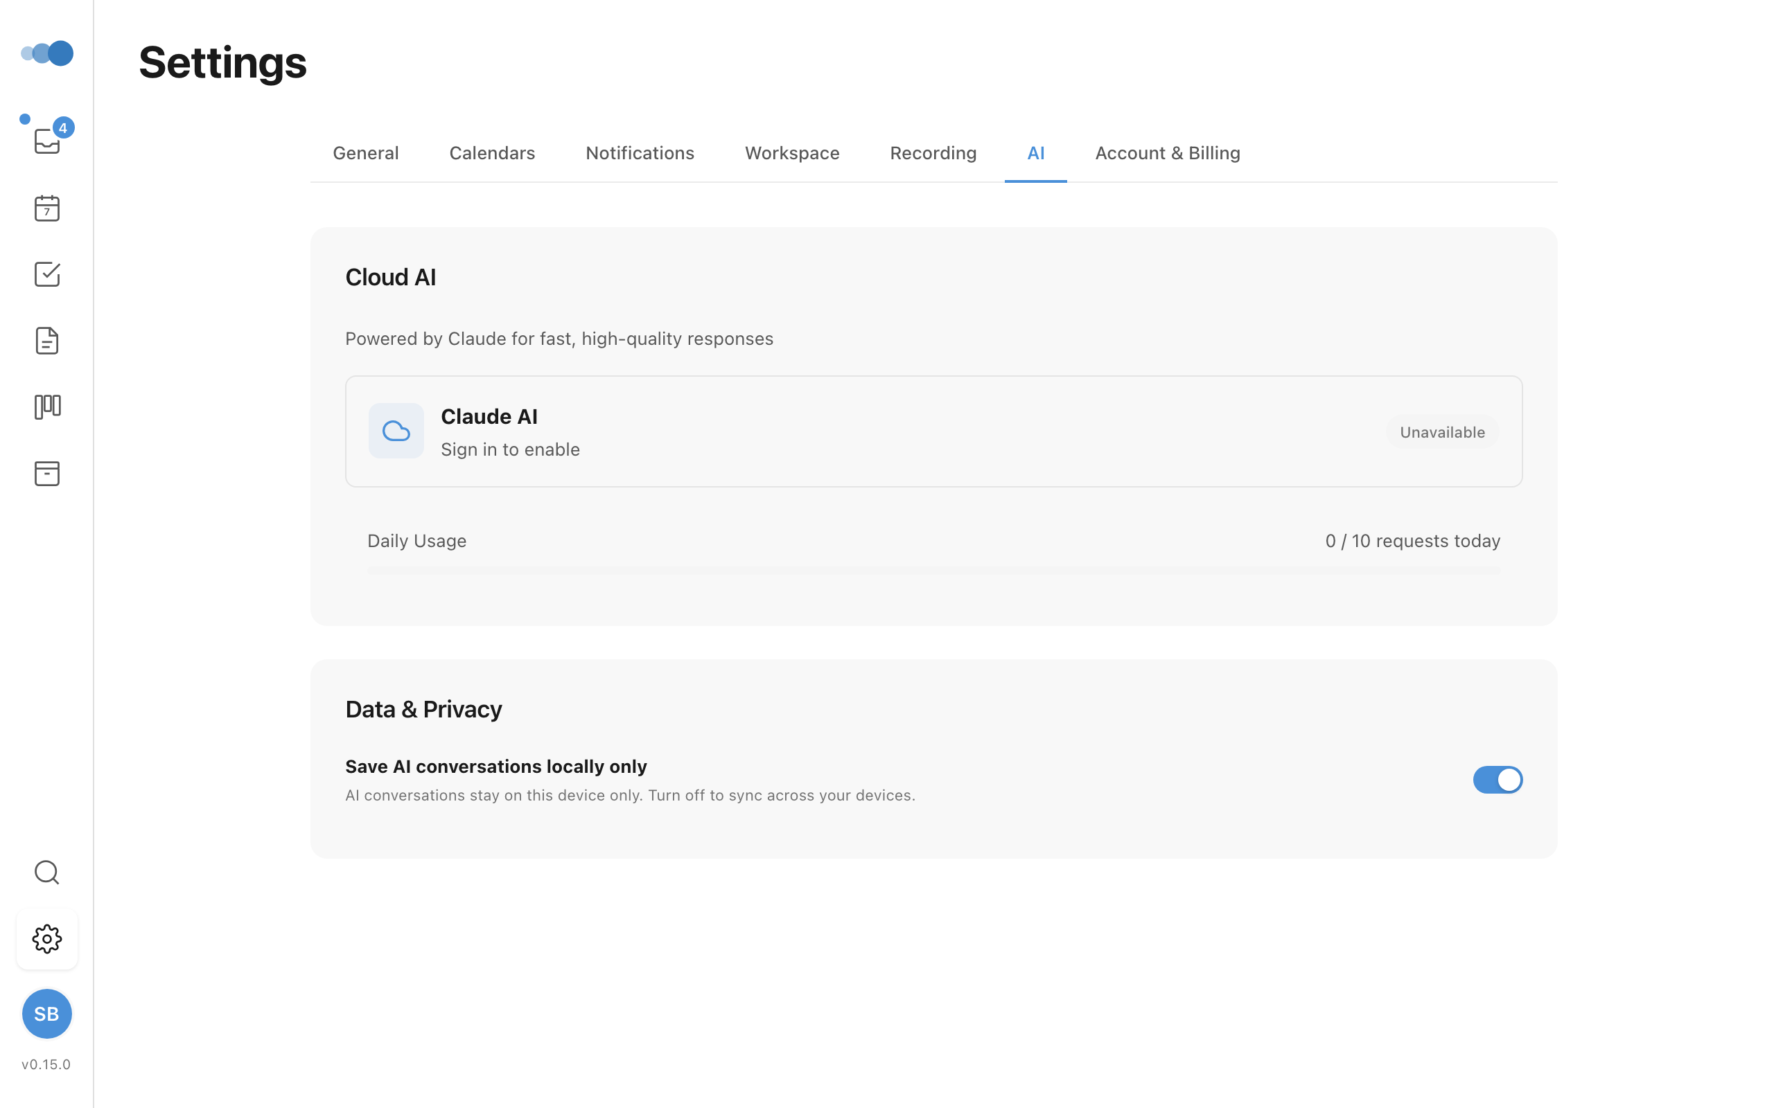Open the inbox with 4 notifications
Image resolution: width=1774 pixels, height=1108 pixels.
click(47, 141)
